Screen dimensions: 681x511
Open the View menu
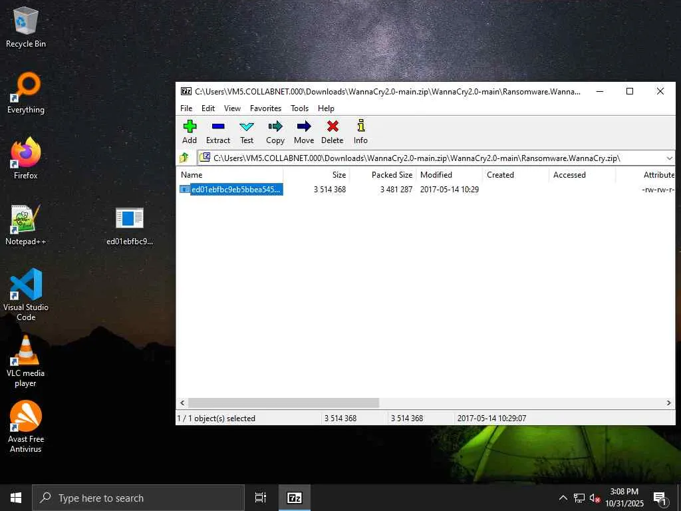232,108
